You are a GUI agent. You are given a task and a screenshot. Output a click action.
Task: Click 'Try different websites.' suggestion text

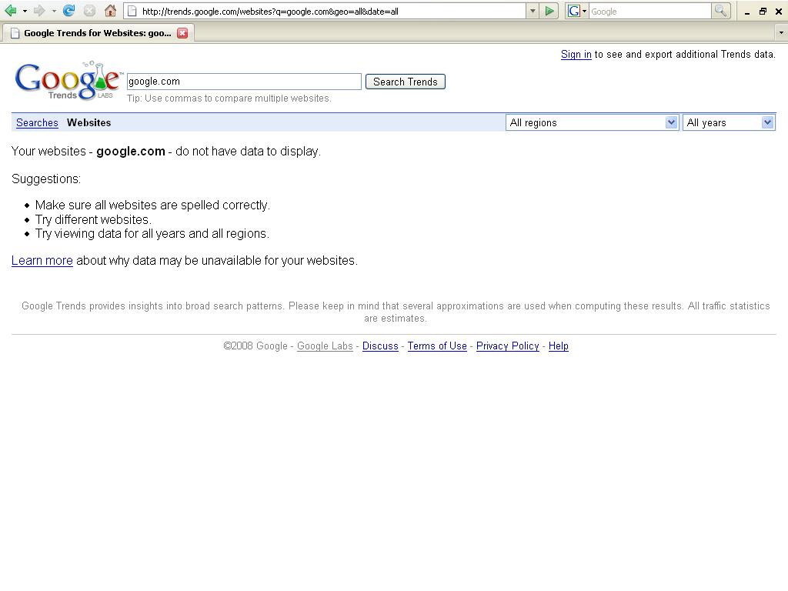click(x=93, y=219)
